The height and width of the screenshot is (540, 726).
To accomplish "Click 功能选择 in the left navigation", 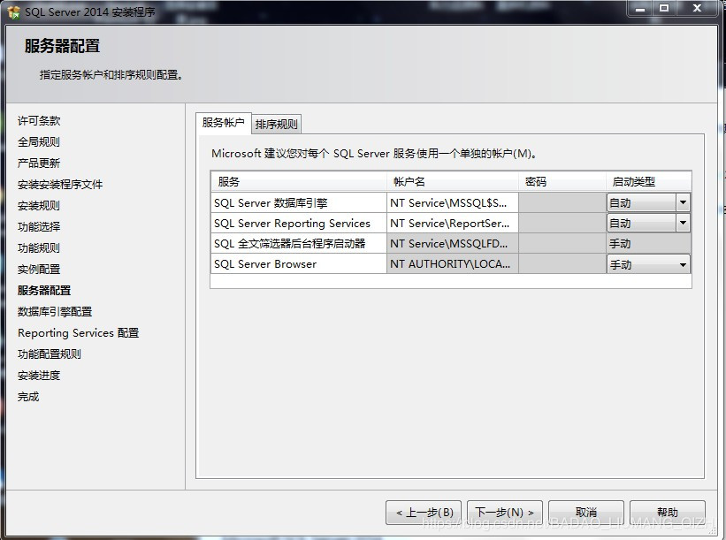I will pos(39,227).
